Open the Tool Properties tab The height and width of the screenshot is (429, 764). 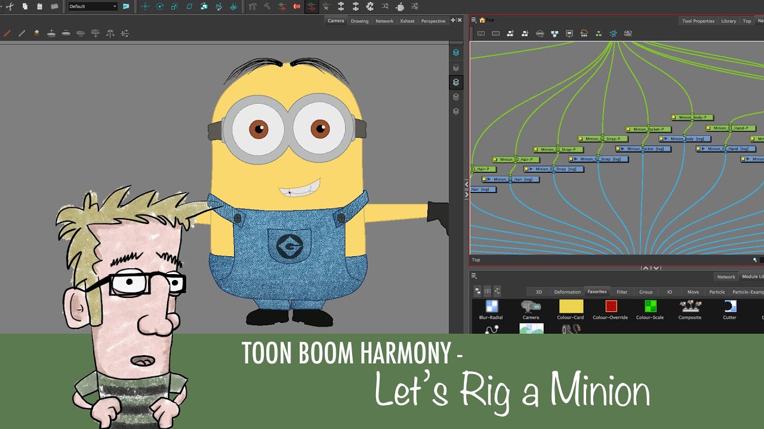(698, 21)
